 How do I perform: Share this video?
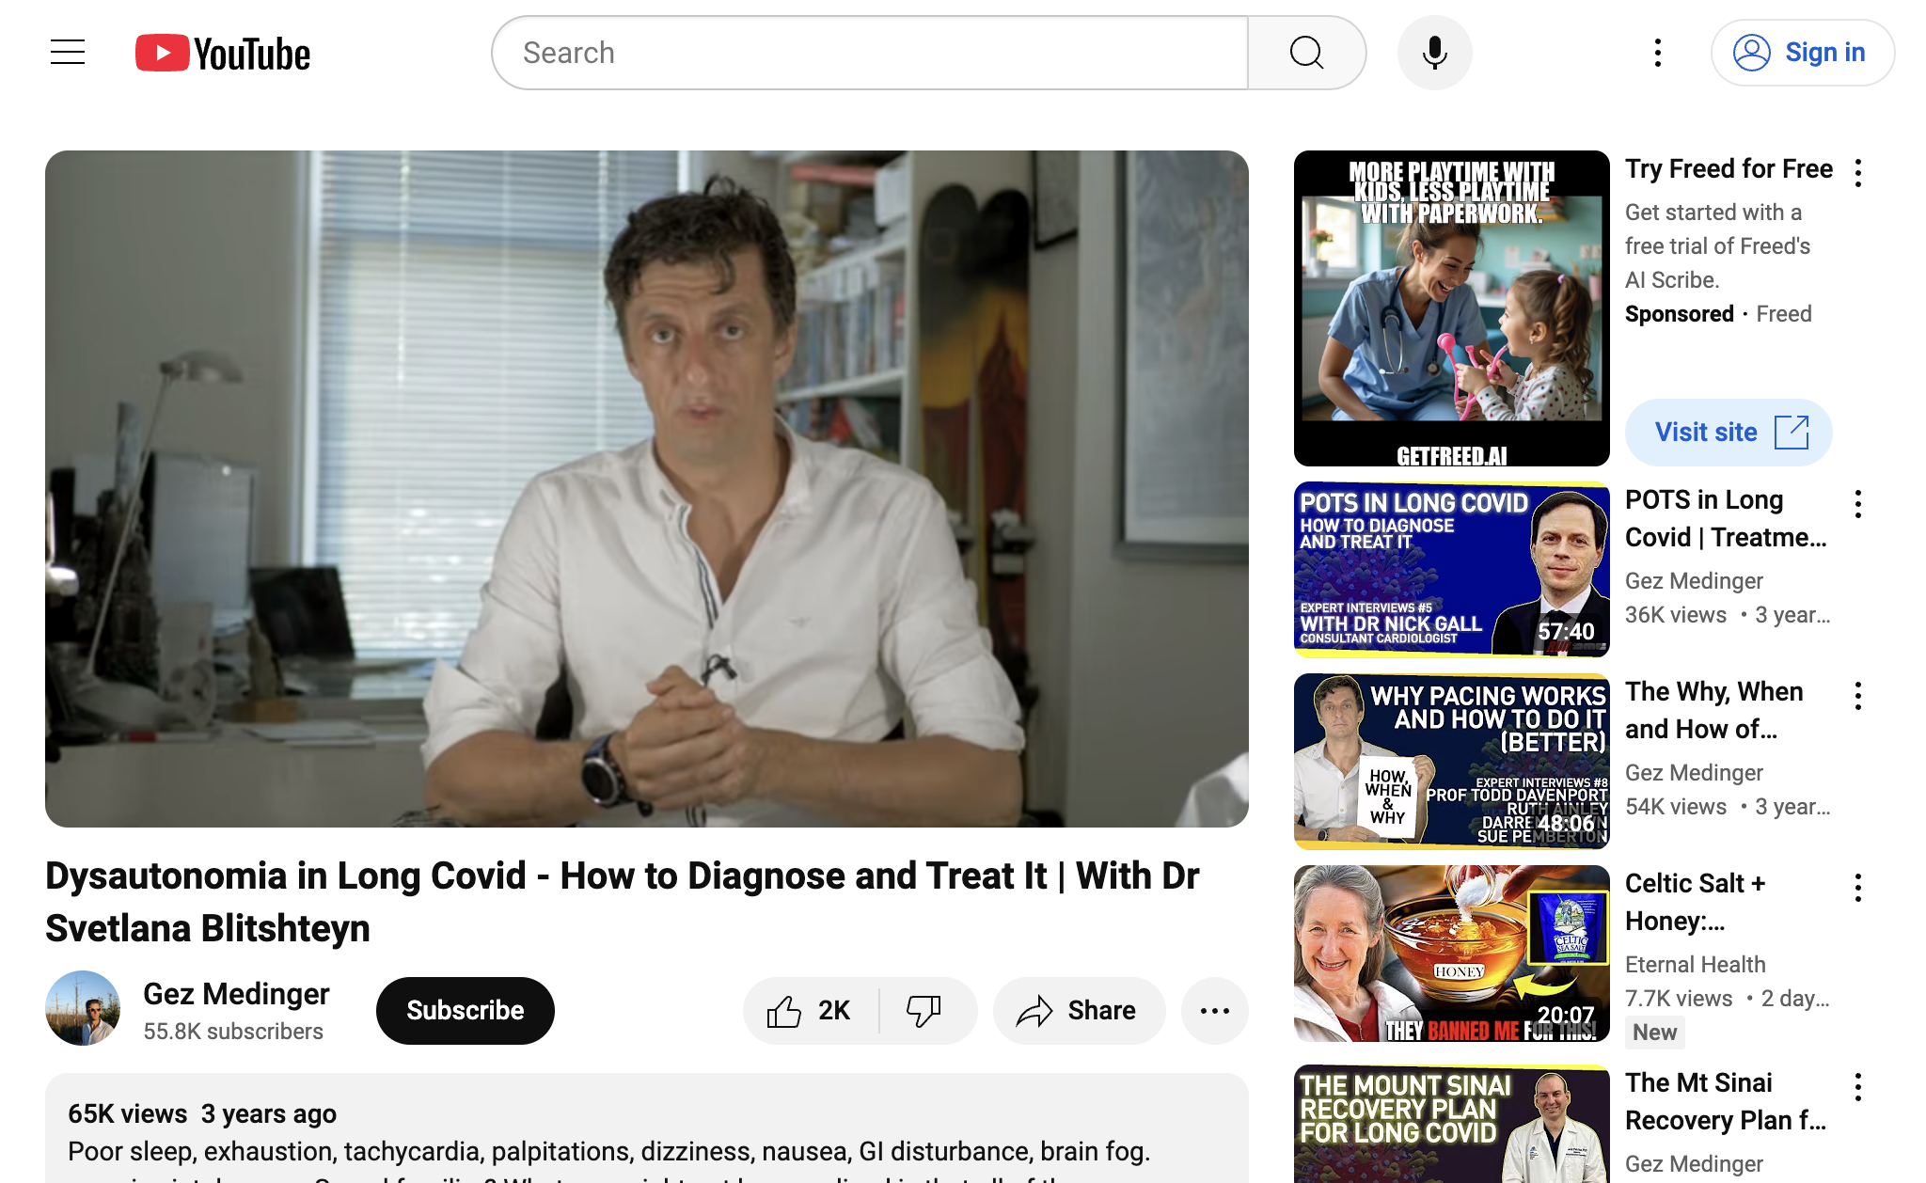click(1079, 1010)
